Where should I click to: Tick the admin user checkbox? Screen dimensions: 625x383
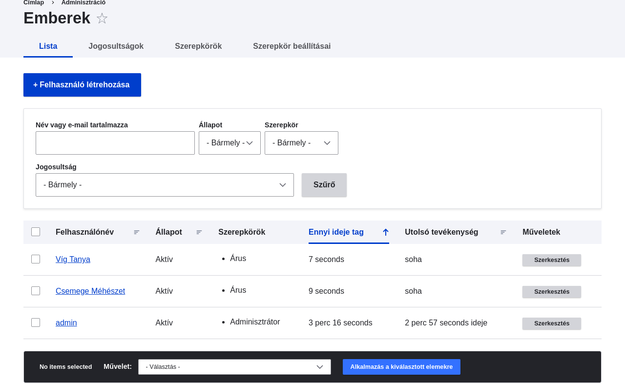pos(36,323)
